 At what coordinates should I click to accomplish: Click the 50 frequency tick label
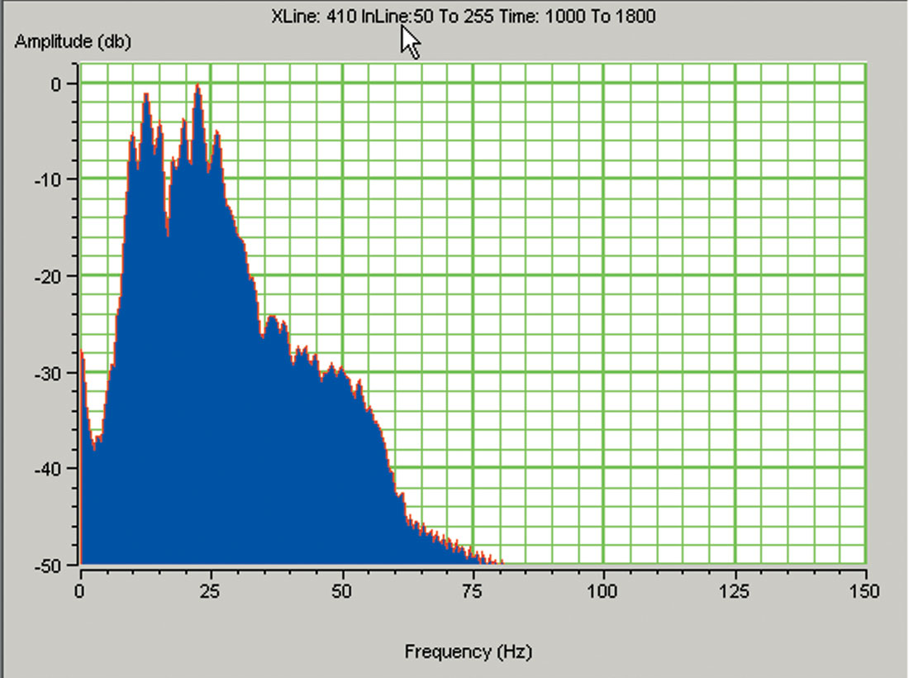[x=341, y=591]
